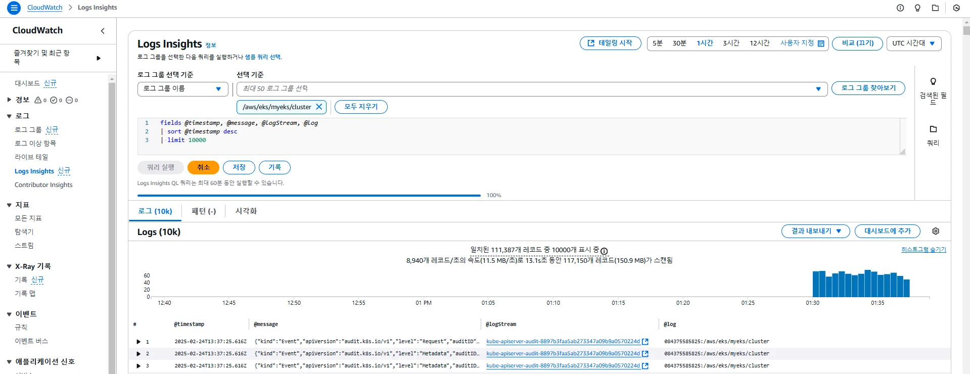This screenshot has height=374, width=970.
Task: Select the 로그 (10k) tab
Action: 155,211
